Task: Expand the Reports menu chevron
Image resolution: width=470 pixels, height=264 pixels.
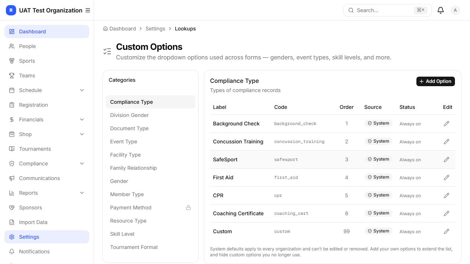Action: coord(82,193)
